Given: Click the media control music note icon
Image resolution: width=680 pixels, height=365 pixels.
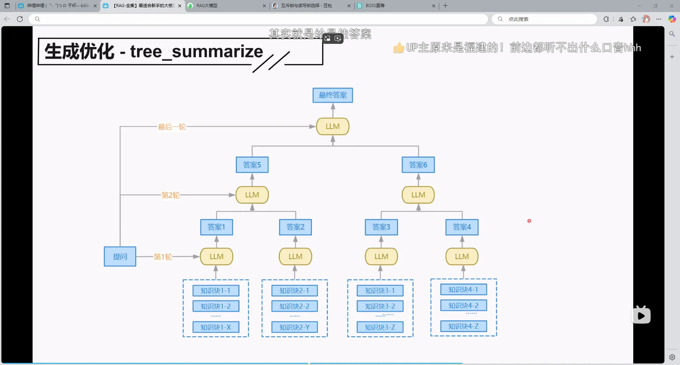Looking at the screenshot, I should tap(621, 19).
